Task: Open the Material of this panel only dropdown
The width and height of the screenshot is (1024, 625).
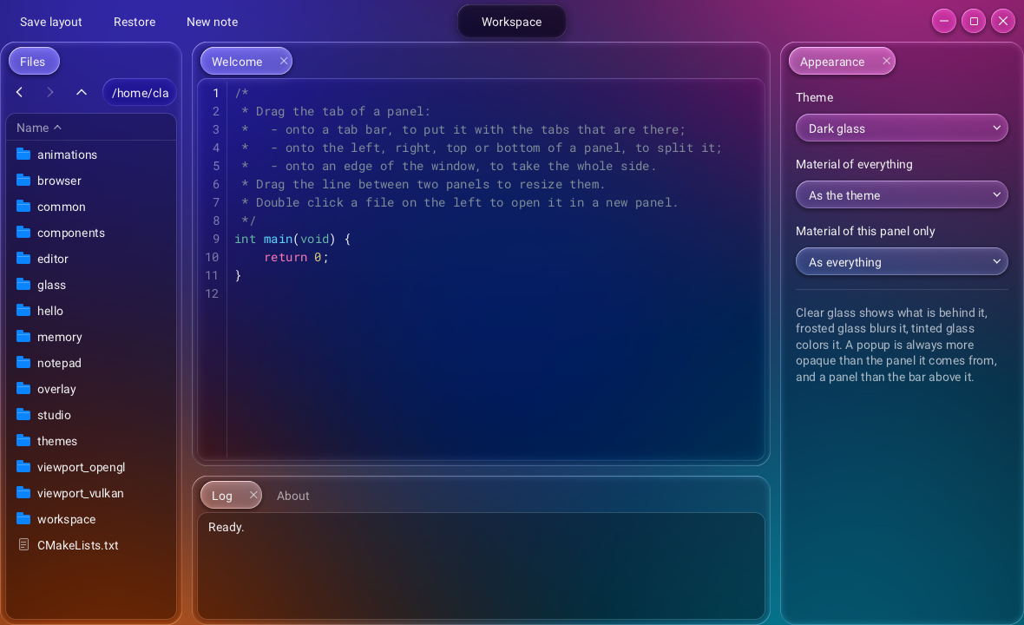Action: tap(902, 261)
